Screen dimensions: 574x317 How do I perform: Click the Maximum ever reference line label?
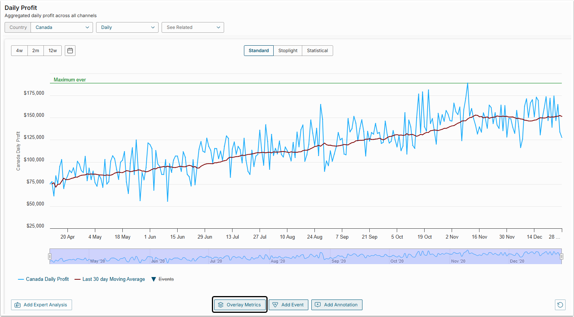coord(70,80)
